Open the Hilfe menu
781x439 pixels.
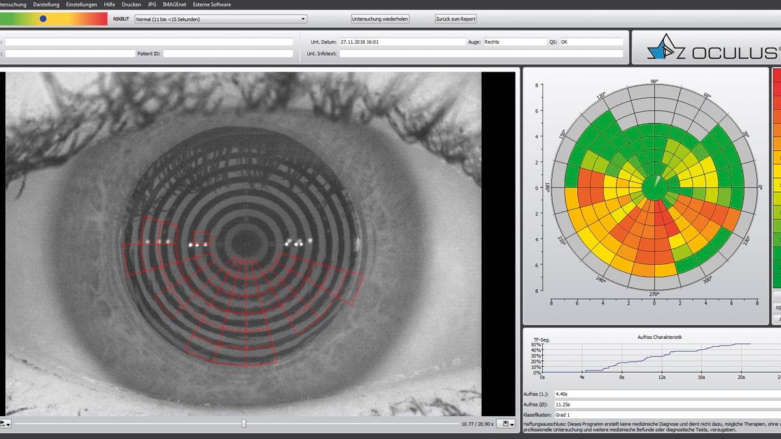[109, 5]
